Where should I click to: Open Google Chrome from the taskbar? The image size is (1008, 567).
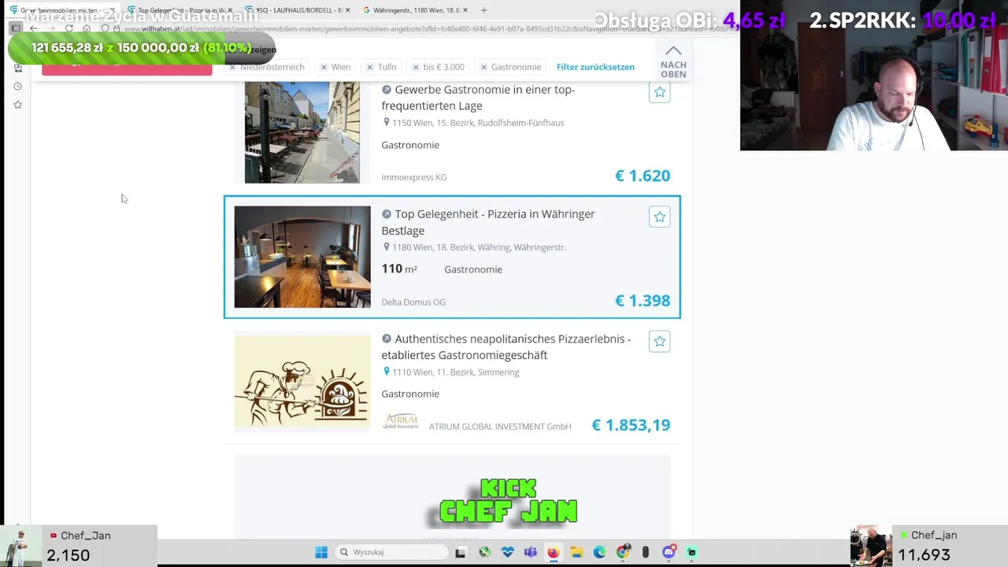tap(623, 552)
